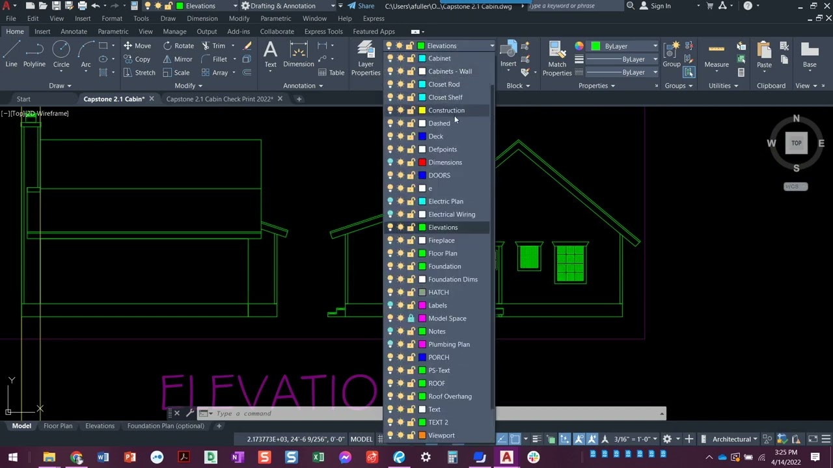Switch to Capstone 2.1 Cabin Check Print tab
This screenshot has height=468, width=833.
(x=219, y=99)
